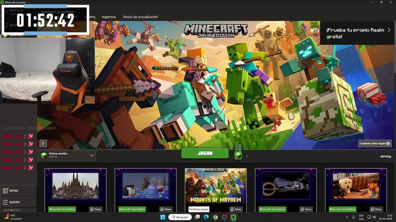Open the OBS Studio taskbar icon

(x=225, y=217)
